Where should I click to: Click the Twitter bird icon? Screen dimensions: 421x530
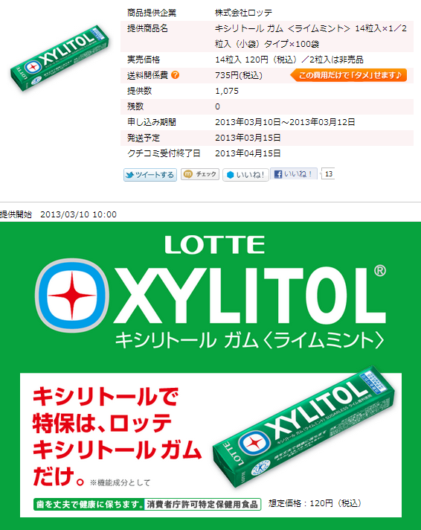pos(129,175)
